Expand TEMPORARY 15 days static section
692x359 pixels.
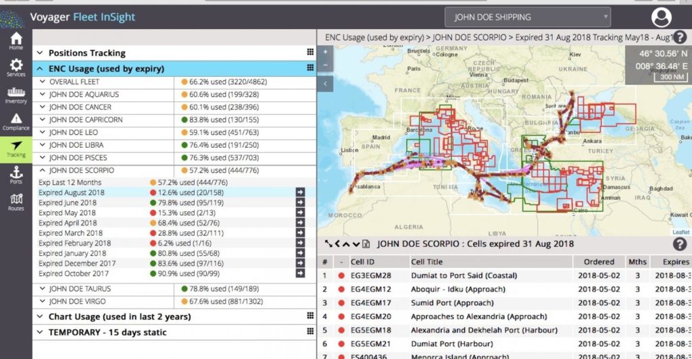click(40, 332)
